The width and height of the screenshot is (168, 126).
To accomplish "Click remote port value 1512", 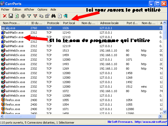I will point(129,87).
